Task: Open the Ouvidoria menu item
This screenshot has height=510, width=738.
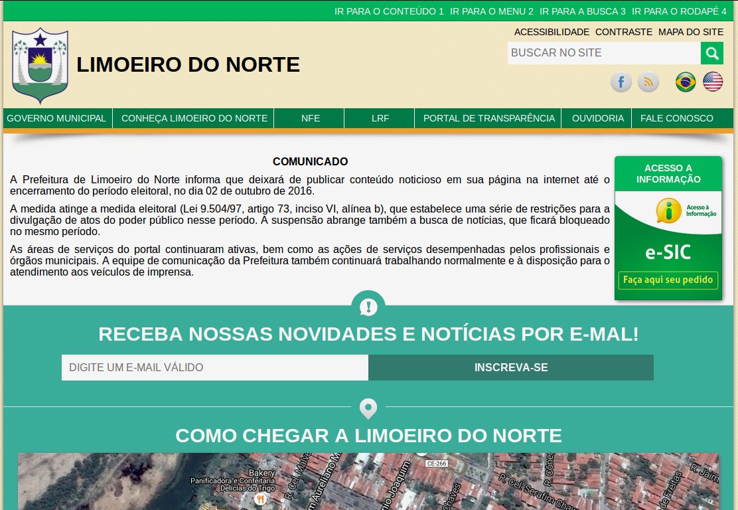Action: [x=597, y=118]
